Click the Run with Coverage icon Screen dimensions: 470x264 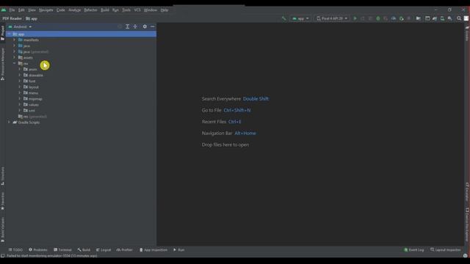[x=386, y=18]
